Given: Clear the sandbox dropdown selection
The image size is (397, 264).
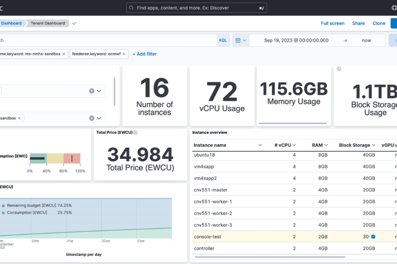Looking at the screenshot, I should click(92, 118).
